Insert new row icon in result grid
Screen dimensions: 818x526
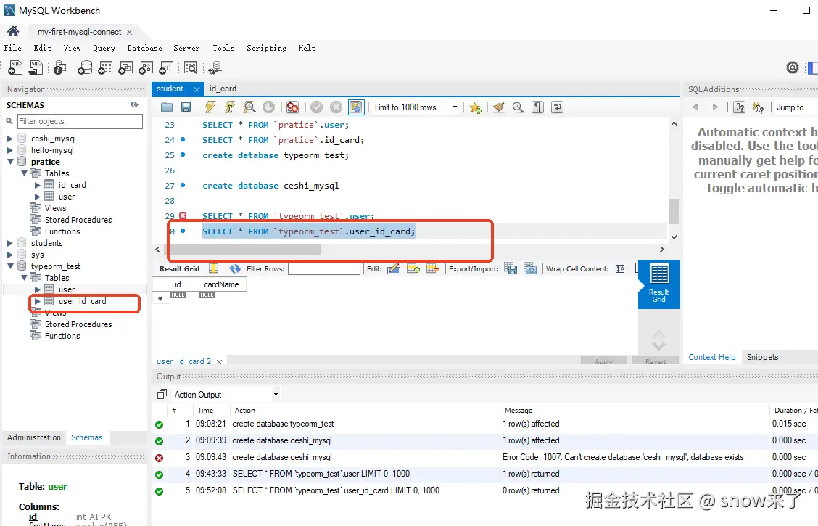click(413, 268)
